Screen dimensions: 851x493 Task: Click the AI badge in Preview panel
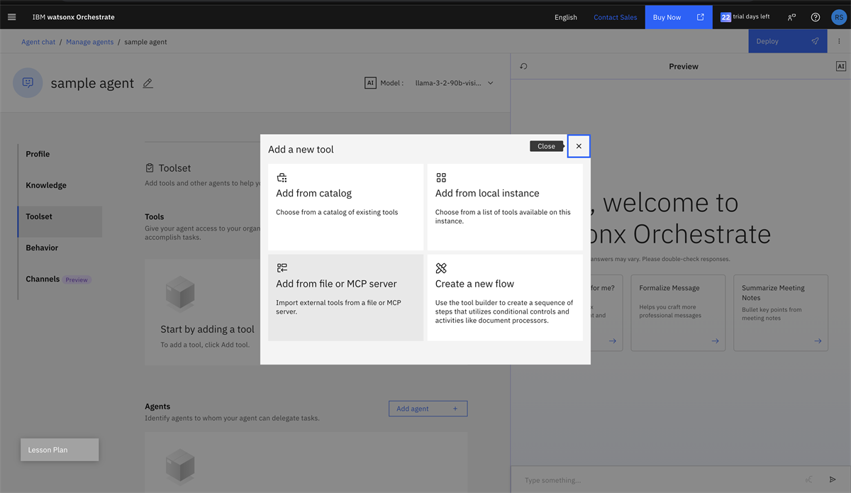pos(841,66)
